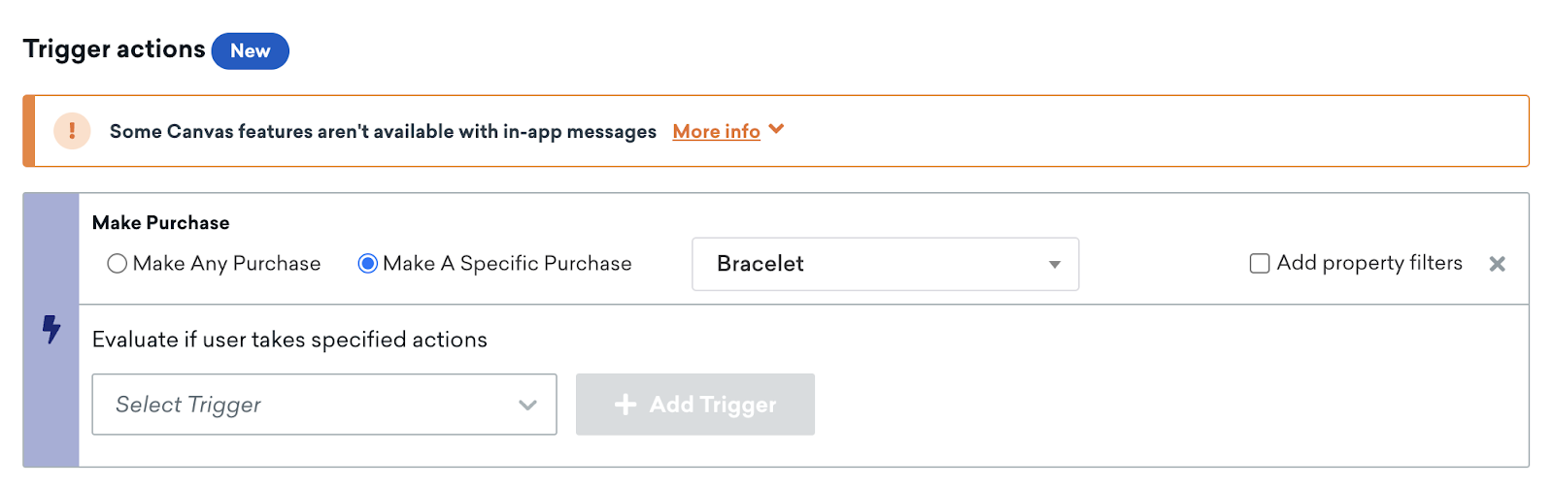Click the Canvas features warning message text
Viewport: 1554px width, 488px height.
pyautogui.click(x=383, y=131)
